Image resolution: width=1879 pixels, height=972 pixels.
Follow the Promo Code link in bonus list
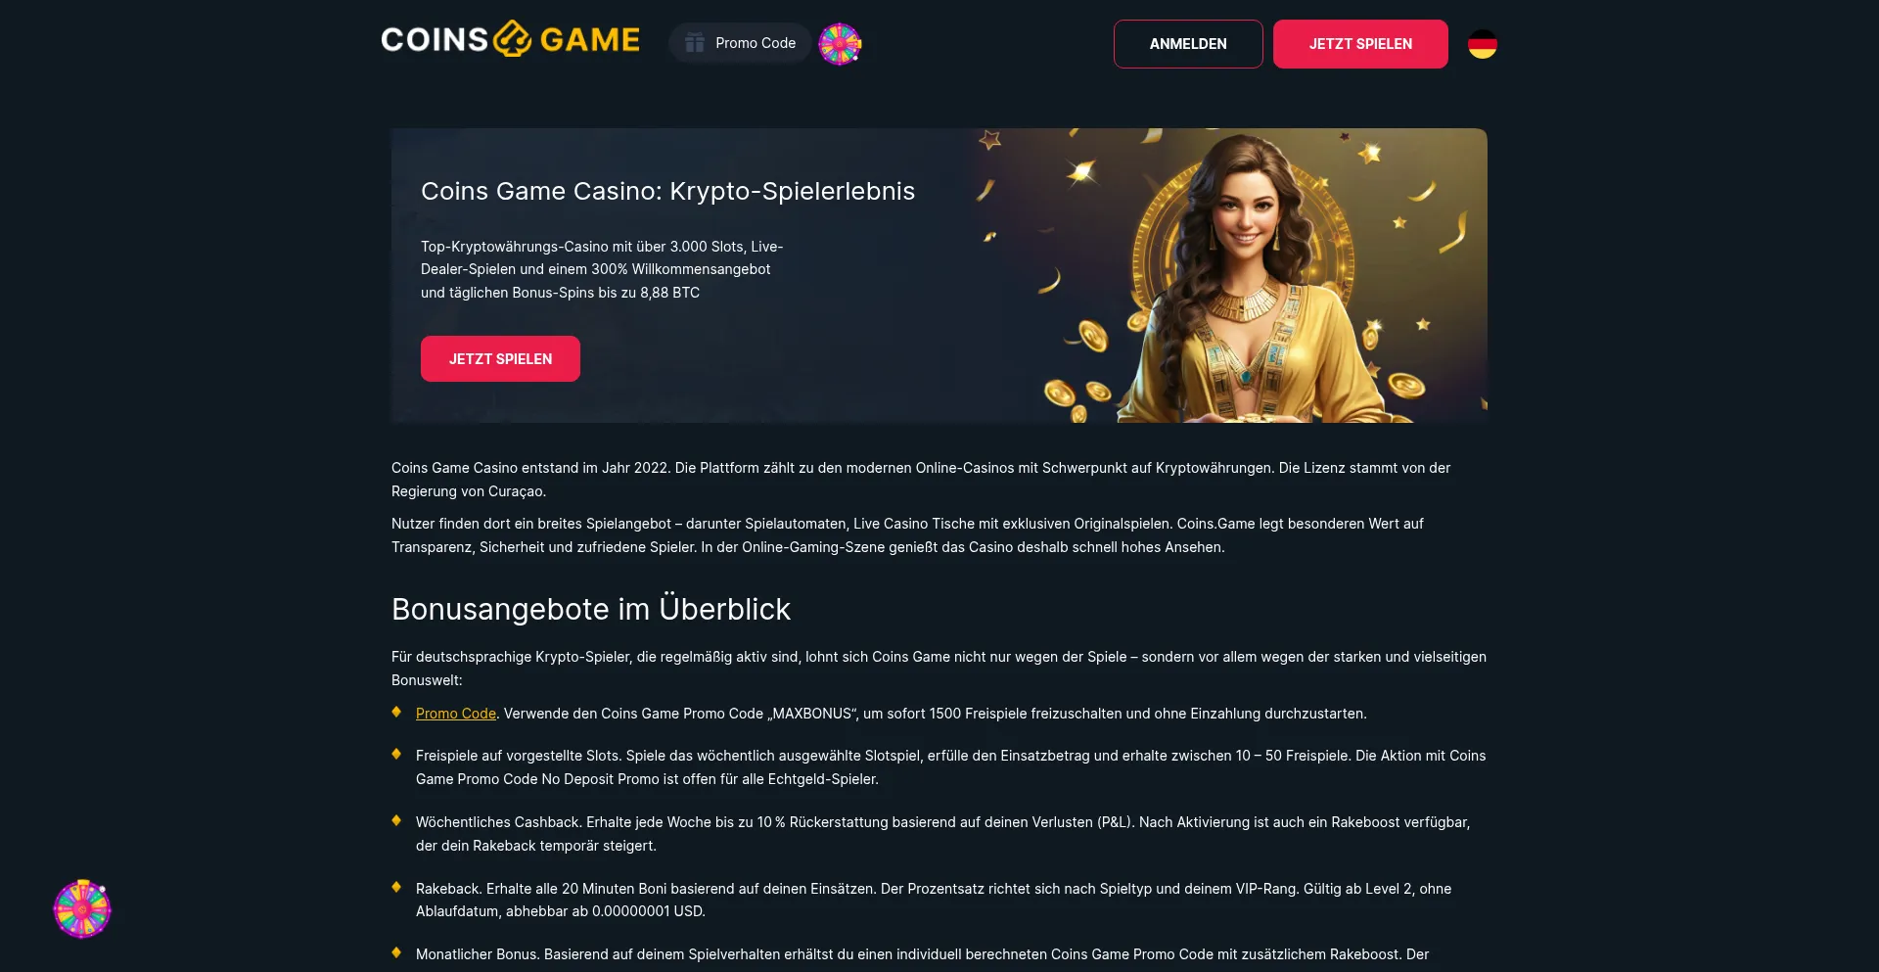456,714
